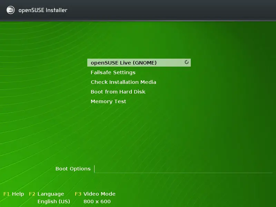Select the Memory Test entry

[x=108, y=101]
